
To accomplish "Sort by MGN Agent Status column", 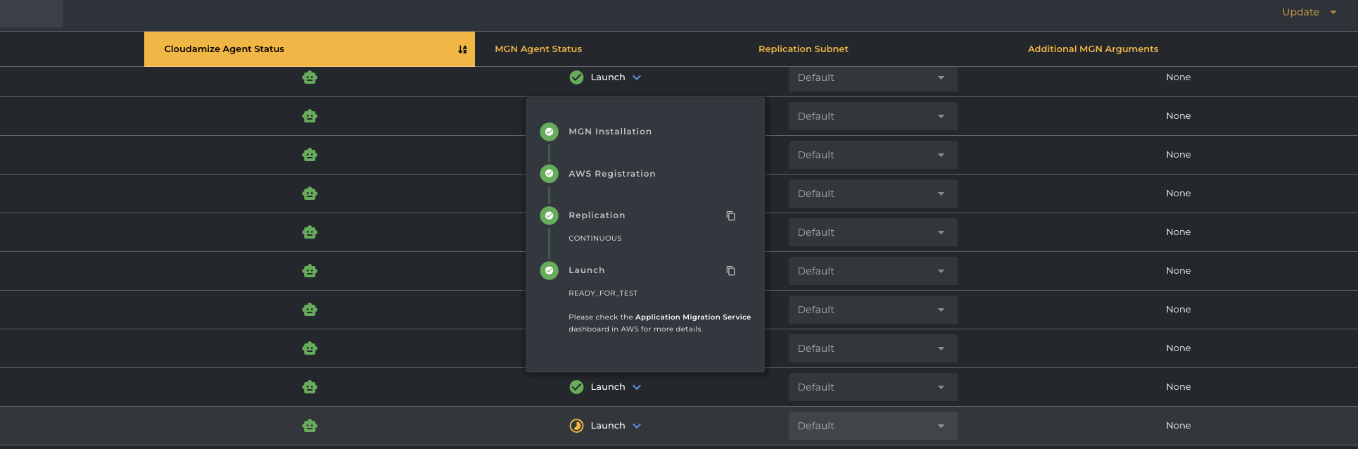I will click(x=538, y=49).
